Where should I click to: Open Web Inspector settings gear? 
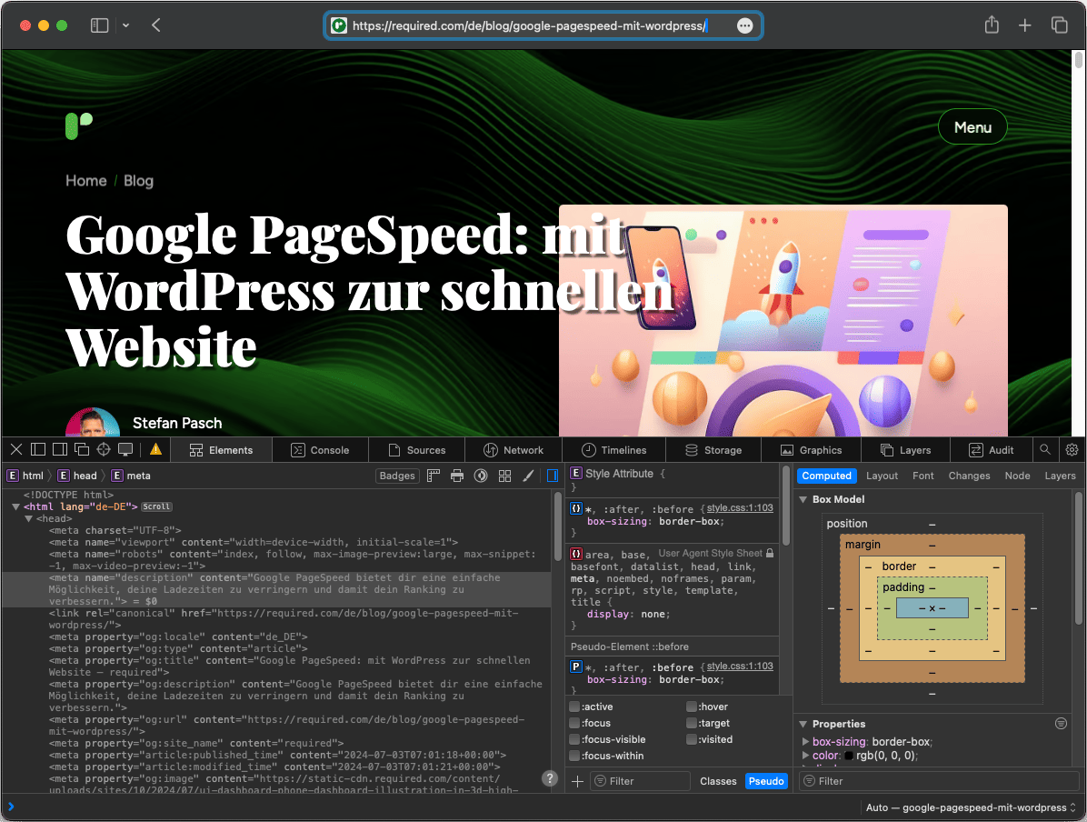point(1072,449)
